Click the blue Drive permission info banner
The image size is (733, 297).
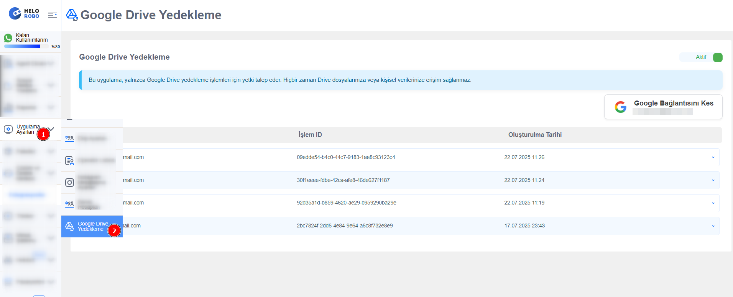pyautogui.click(x=401, y=80)
